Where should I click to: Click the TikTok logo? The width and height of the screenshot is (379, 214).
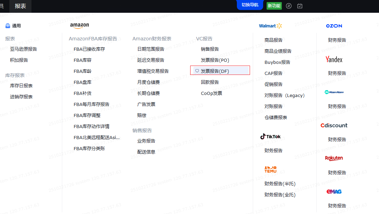pos(270,137)
